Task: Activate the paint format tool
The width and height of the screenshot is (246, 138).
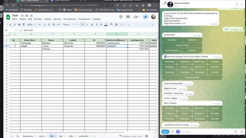Action: (24, 25)
